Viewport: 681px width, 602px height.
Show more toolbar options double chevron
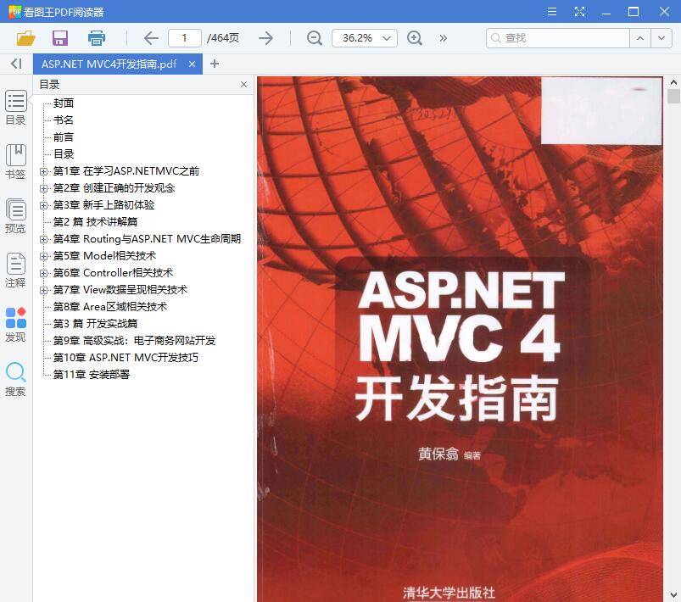tap(443, 38)
